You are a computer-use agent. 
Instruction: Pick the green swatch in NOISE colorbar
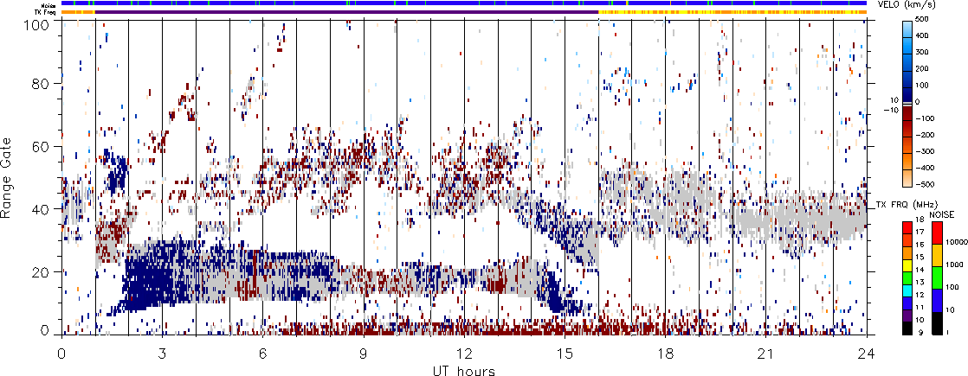[937, 278]
